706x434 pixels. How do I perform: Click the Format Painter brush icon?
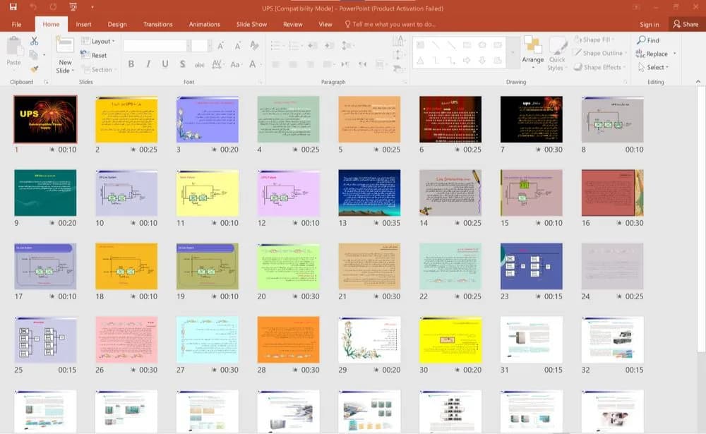point(34,69)
